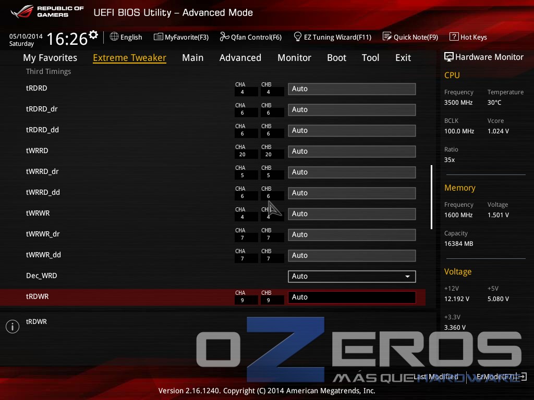Screen dimensions: 534x400
Task: Click the tRDRD Auto value field
Action: [x=352, y=89]
